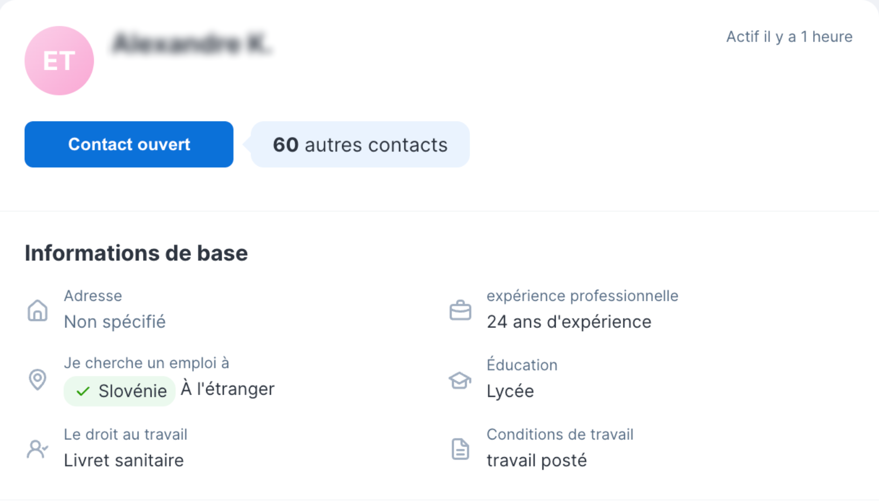Click the location pin icon
The image size is (879, 501).
(x=37, y=380)
